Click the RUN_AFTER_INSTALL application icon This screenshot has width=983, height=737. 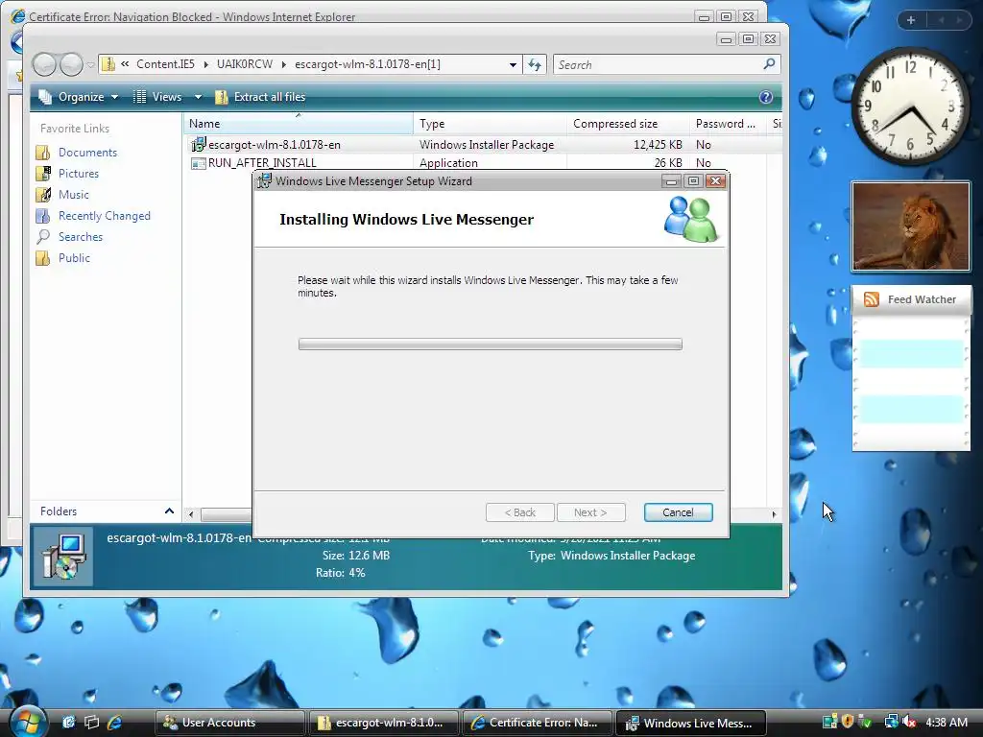[198, 163]
